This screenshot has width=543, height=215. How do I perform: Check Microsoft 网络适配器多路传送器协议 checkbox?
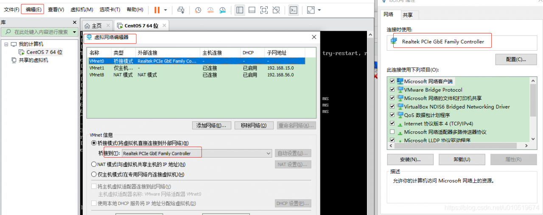[392, 132]
